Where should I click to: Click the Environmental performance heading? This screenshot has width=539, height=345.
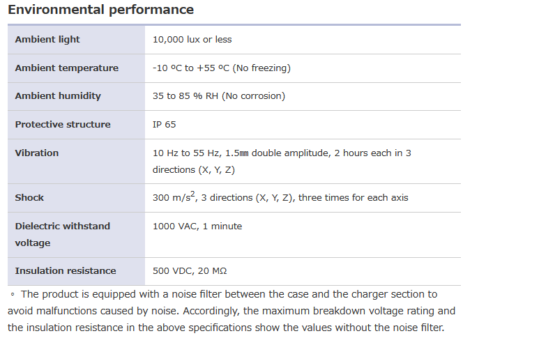[x=100, y=10]
